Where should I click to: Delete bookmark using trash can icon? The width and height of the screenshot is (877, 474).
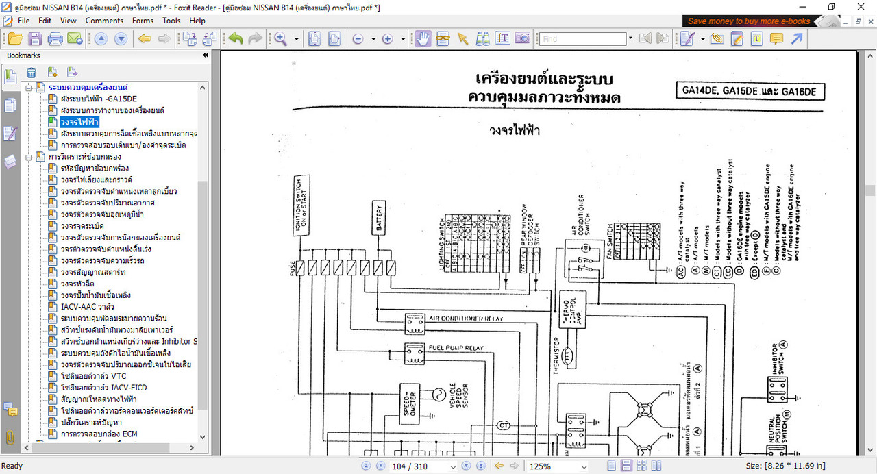[32, 73]
